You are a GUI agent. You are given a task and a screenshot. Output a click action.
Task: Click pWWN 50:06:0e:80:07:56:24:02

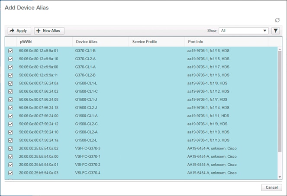[x=39, y=91]
